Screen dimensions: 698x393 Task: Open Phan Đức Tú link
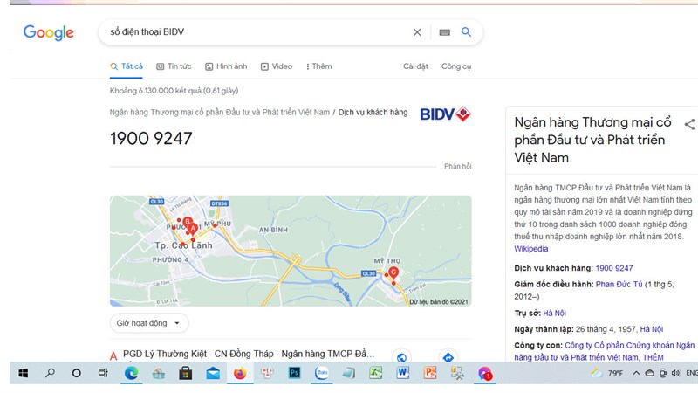[x=619, y=285]
